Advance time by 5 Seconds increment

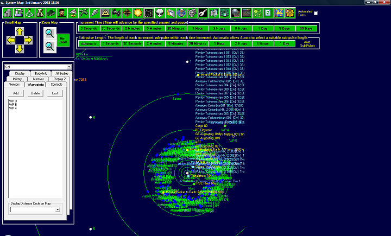point(89,28)
